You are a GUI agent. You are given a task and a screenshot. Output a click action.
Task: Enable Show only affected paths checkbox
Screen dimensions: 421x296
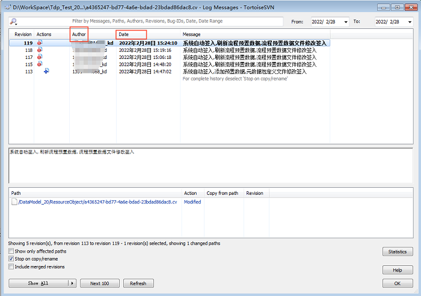(11, 251)
